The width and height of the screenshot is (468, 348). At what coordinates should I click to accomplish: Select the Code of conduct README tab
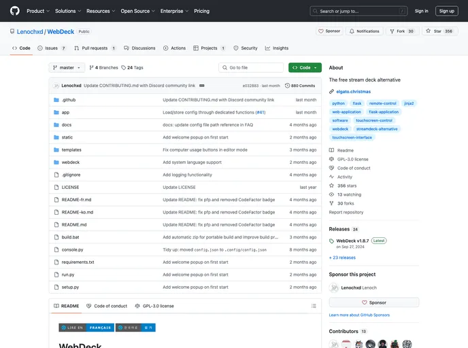click(107, 306)
